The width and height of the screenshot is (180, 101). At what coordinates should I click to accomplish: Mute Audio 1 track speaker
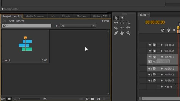(x=150, y=68)
